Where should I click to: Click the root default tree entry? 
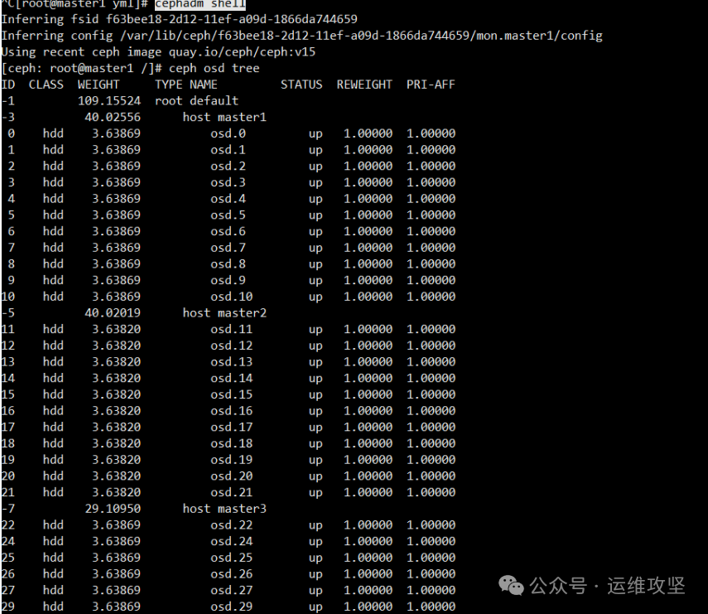click(x=196, y=100)
